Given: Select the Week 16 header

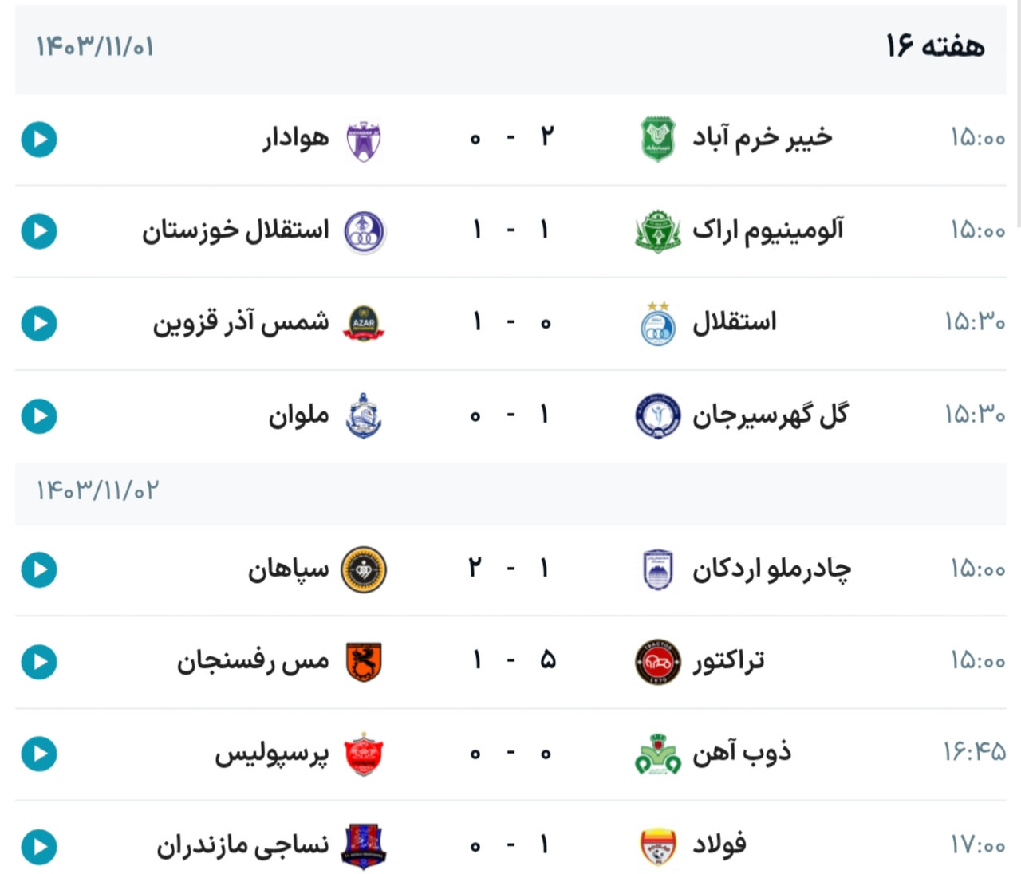Looking at the screenshot, I should point(935,46).
